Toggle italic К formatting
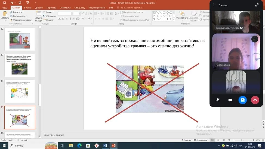The height and width of the screenshot is (149, 265). (x=63, y=18)
